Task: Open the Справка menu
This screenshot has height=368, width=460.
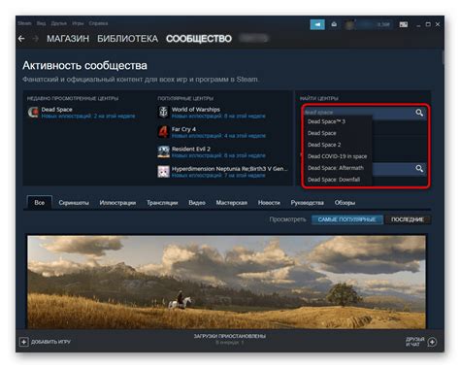Action: click(x=98, y=23)
